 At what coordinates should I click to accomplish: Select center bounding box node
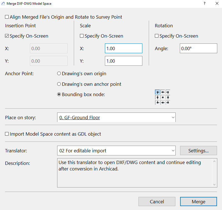pyautogui.click(x=163, y=97)
